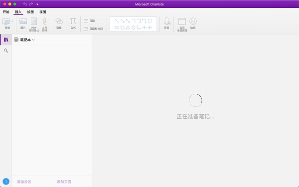Select the L-shaped axes shape
Image resolution: width=299 pixels, height=187 pixels.
click(139, 27)
